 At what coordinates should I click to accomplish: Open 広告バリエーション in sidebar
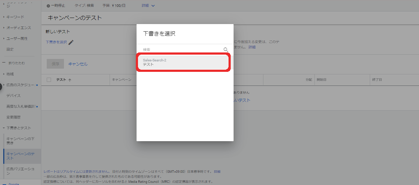(x=20, y=171)
